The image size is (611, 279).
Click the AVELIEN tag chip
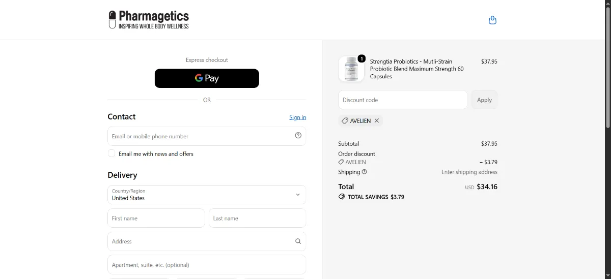coord(360,121)
